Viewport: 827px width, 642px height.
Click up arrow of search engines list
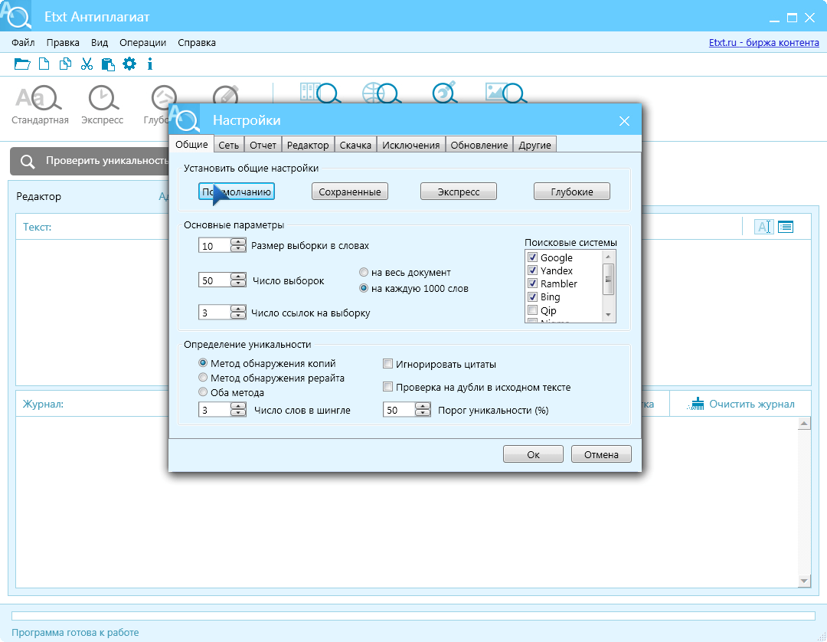click(x=608, y=257)
